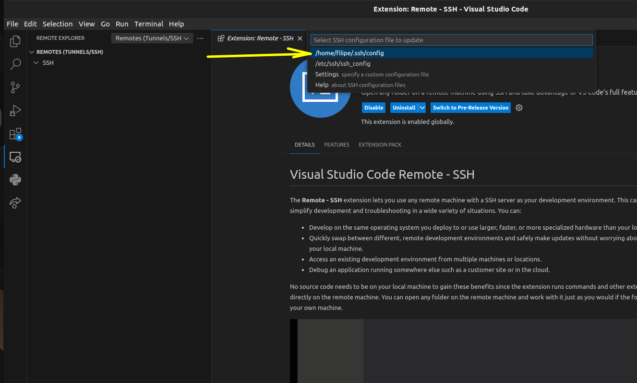Open the Run and Debug view icon
The image size is (637, 383).
tap(15, 111)
